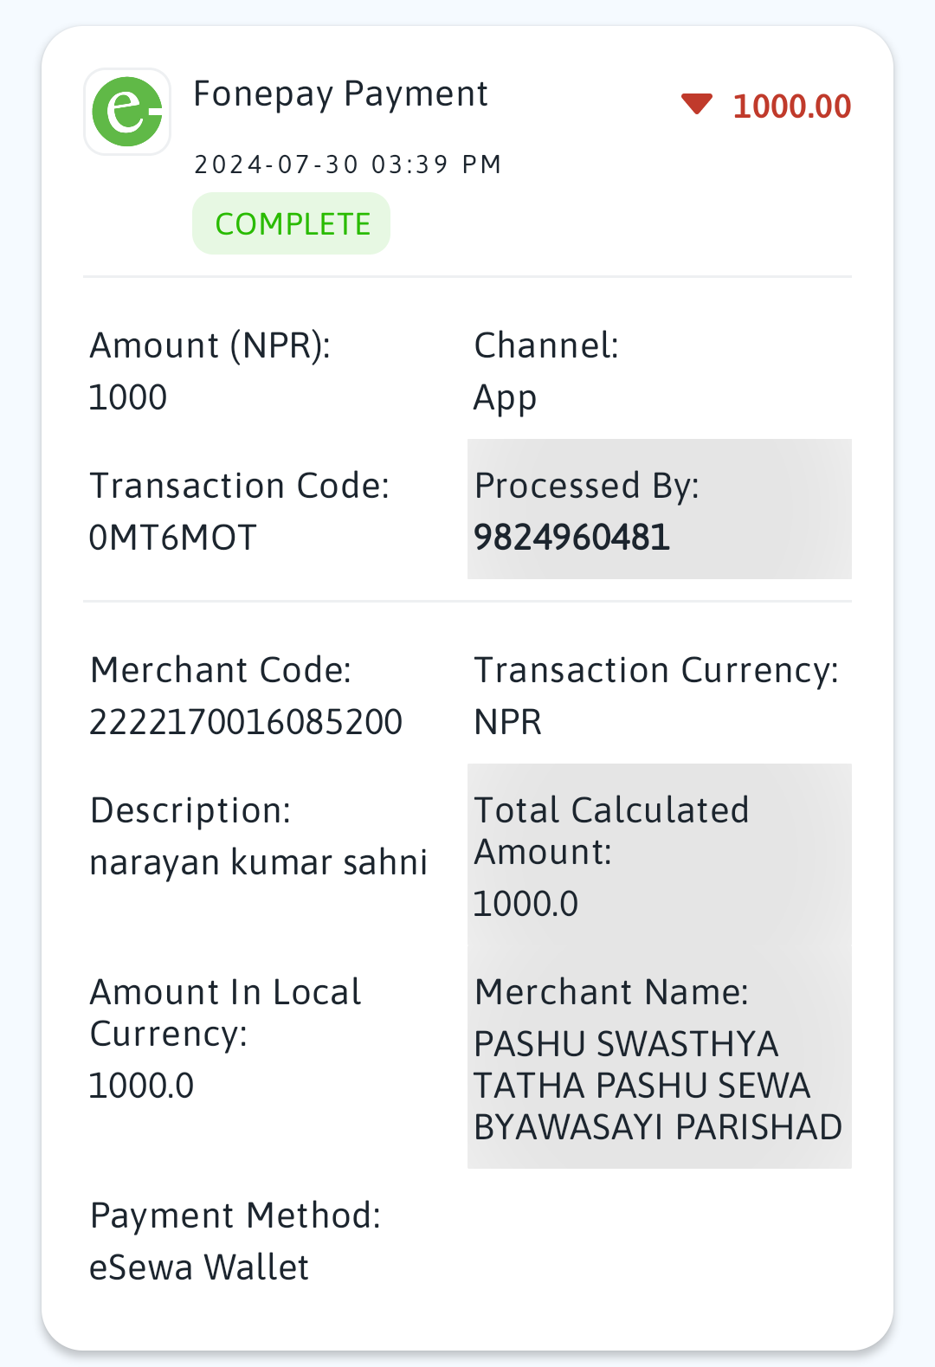Screen dimensions: 935x1367
Task: Click the Transaction Currency value NPR
Action: pyautogui.click(x=508, y=722)
